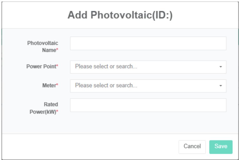Click the empty footer area left of Cancel
The image size is (239, 160).
coord(90,147)
